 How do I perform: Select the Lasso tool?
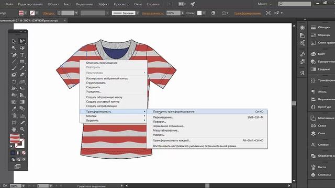22,48
